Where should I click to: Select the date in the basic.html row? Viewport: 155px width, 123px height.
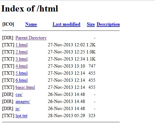(66, 87)
